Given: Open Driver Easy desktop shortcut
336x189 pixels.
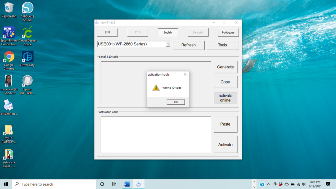Looking at the screenshot, I should click(x=28, y=59).
